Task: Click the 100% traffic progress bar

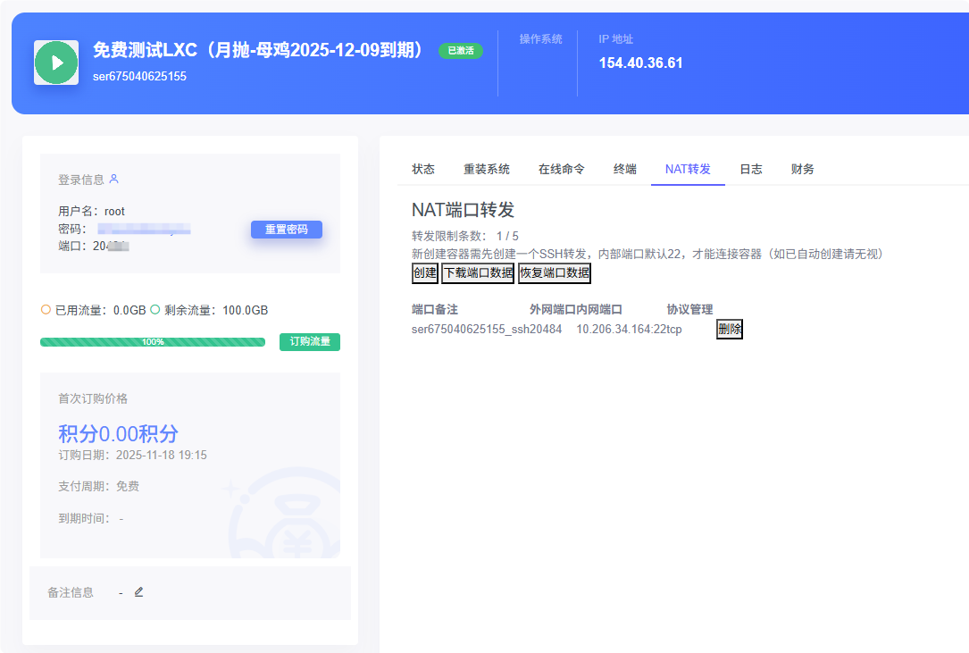Action: click(153, 342)
